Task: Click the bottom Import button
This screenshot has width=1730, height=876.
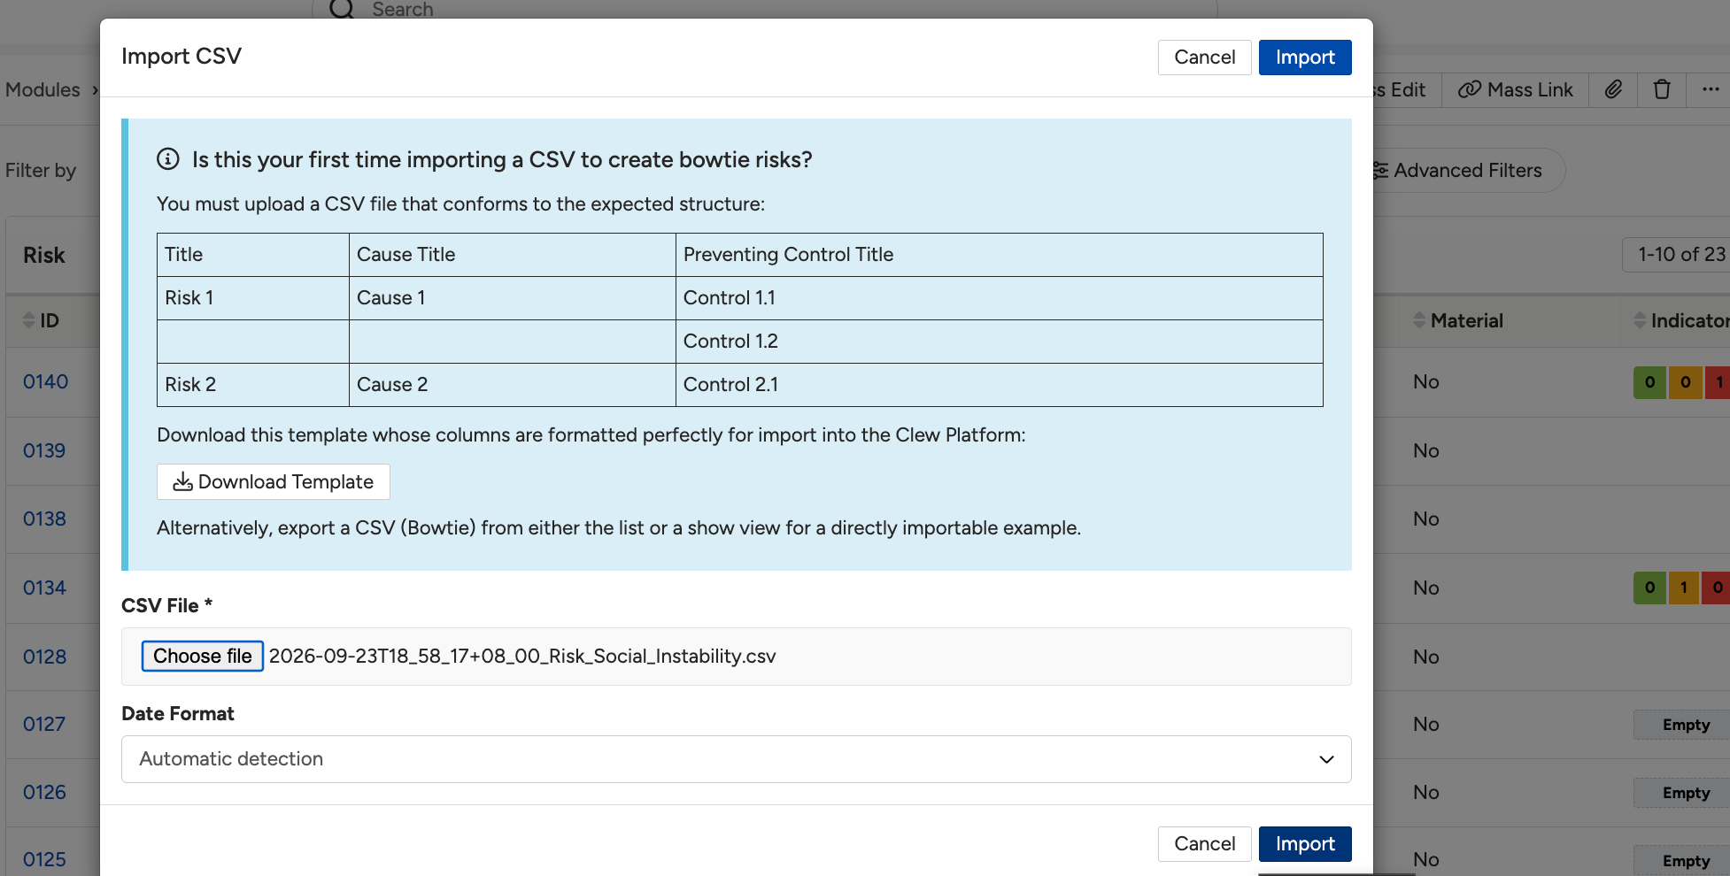Action: [x=1305, y=844]
